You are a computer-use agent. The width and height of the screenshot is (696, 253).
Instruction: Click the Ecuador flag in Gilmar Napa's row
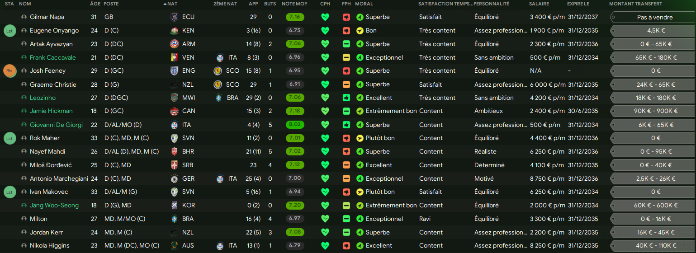pos(174,17)
